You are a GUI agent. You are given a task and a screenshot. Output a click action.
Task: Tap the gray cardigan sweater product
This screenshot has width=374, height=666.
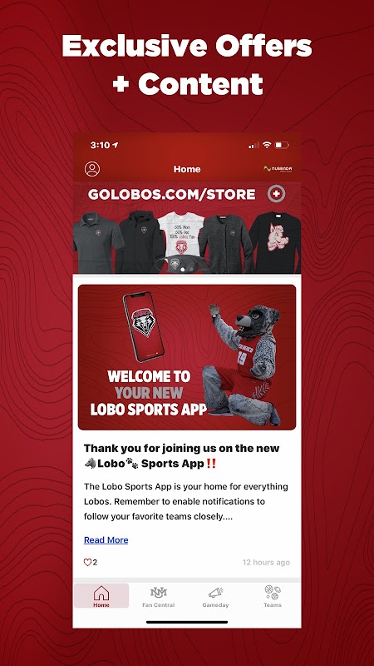pyautogui.click(x=225, y=242)
